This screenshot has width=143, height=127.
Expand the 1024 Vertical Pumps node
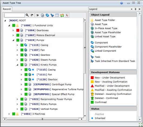pyautogui.click(x=17, y=109)
